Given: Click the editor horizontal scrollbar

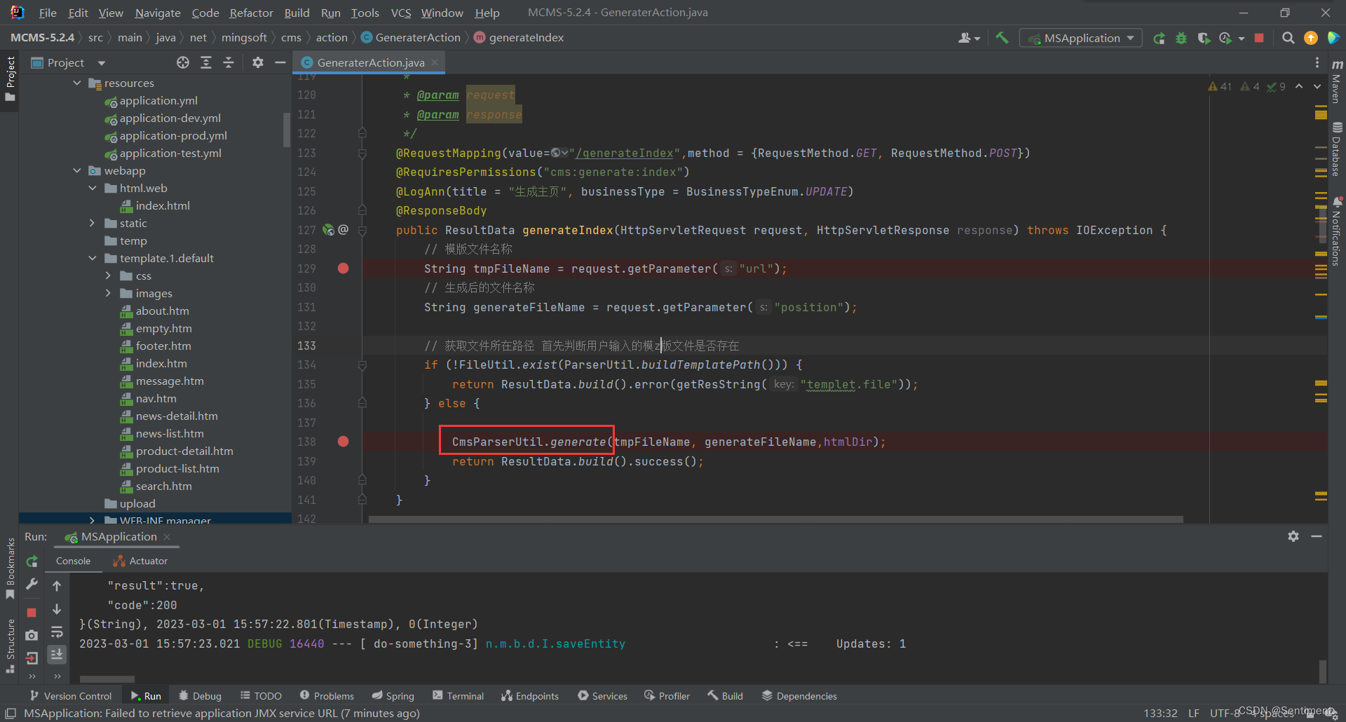Looking at the screenshot, I should click(x=775, y=519).
